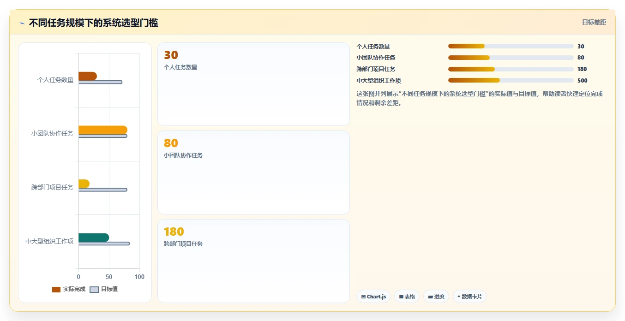
Task: Click the title 不同任务规模下的系统选型门槛
Action: 93,23
